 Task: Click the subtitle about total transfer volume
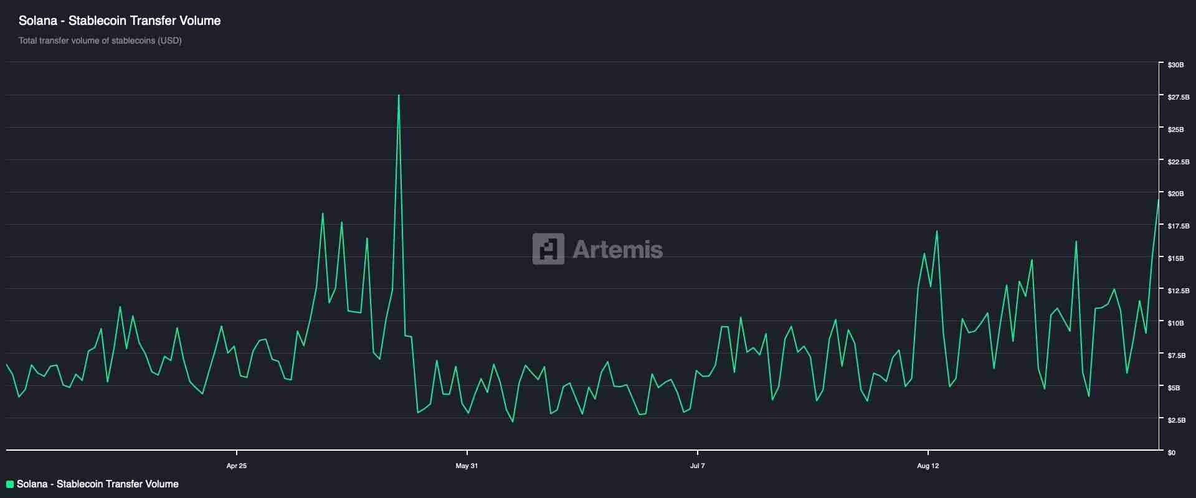(x=100, y=40)
